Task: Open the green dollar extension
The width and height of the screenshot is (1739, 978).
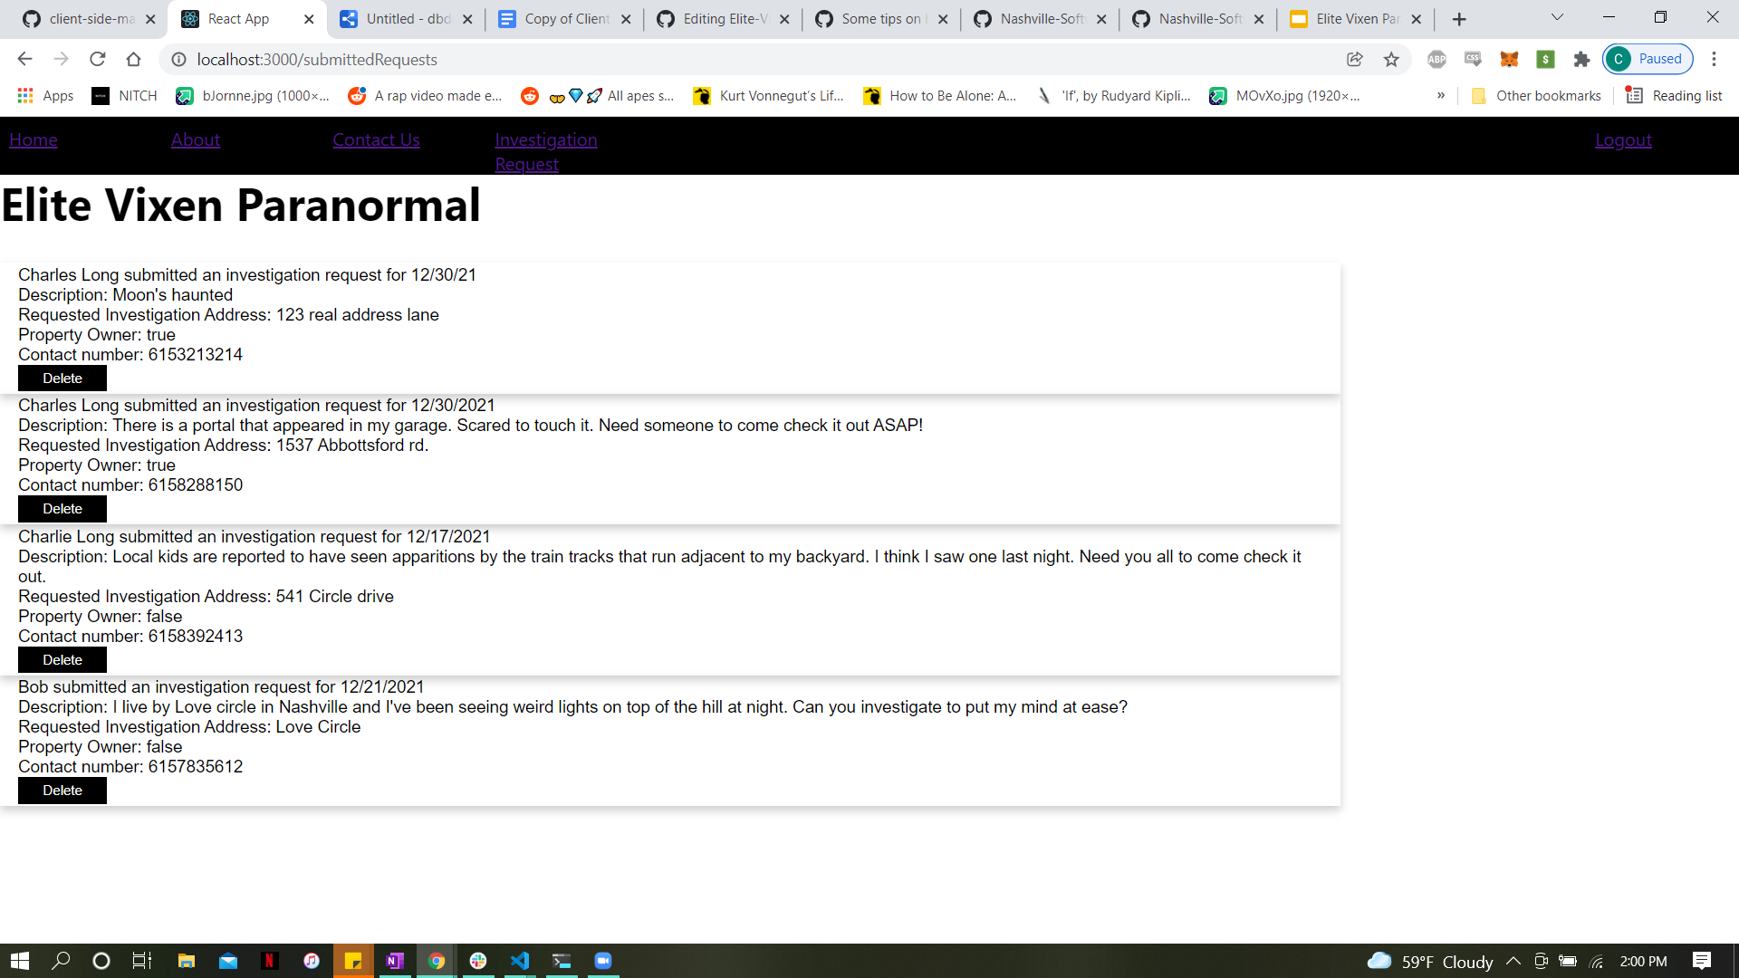Action: [1545, 59]
